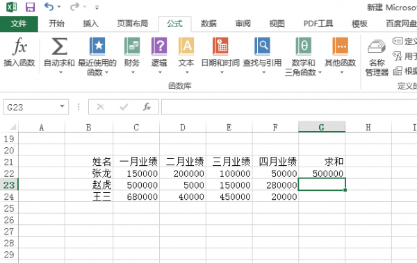
Task: Select cell with value 450000
Action: [229, 196]
